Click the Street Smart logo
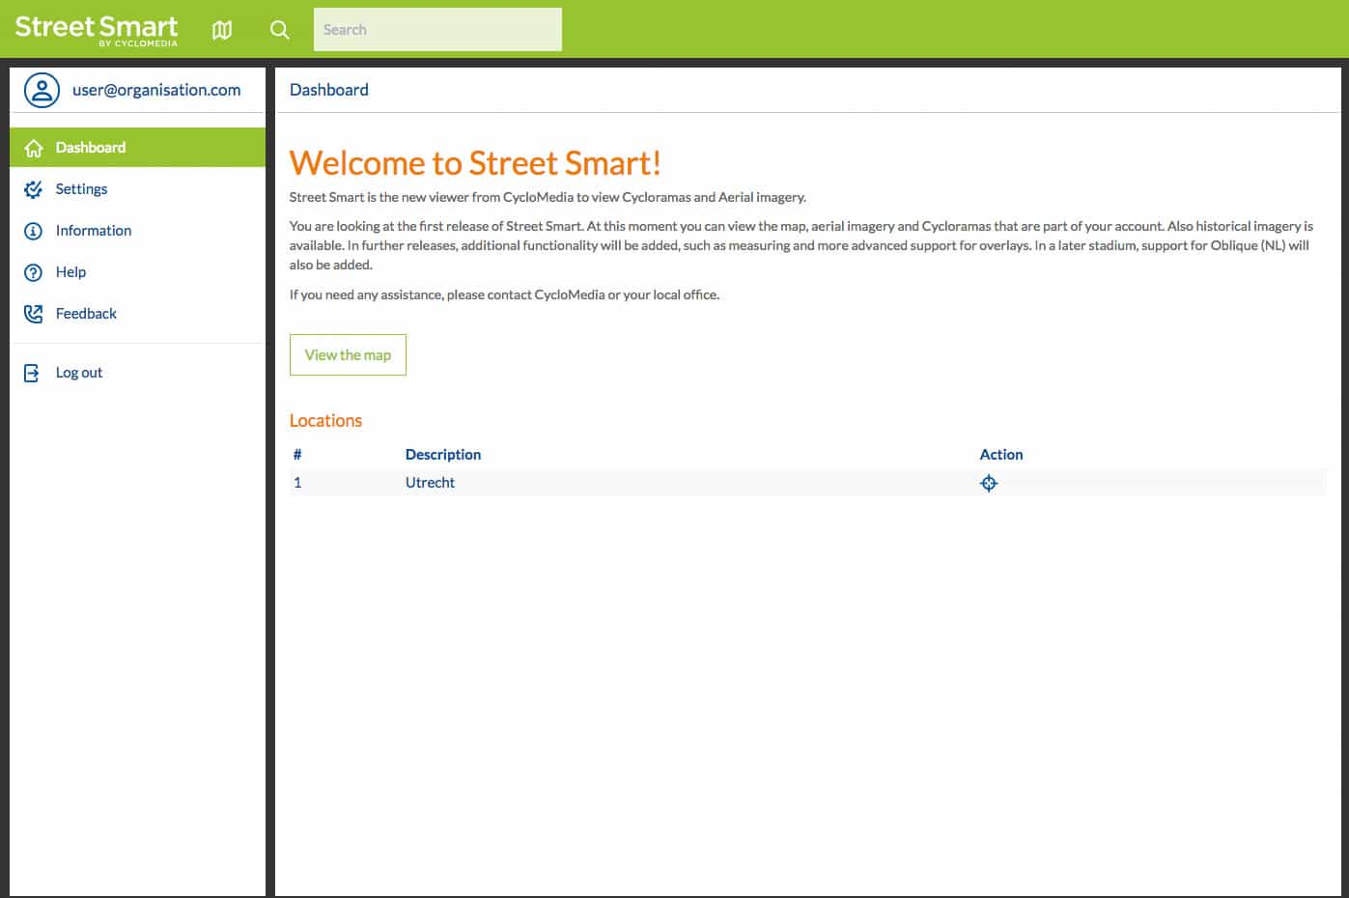This screenshot has width=1349, height=898. (x=97, y=30)
